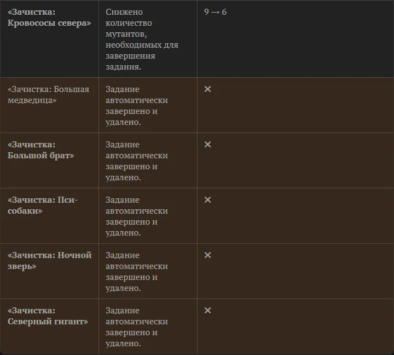Viewport: 394px width, 355px height.
Task: Click the X mark in Большой брат row
Action: (207, 145)
